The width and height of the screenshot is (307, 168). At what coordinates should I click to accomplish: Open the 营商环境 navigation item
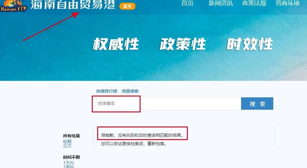[288, 3]
